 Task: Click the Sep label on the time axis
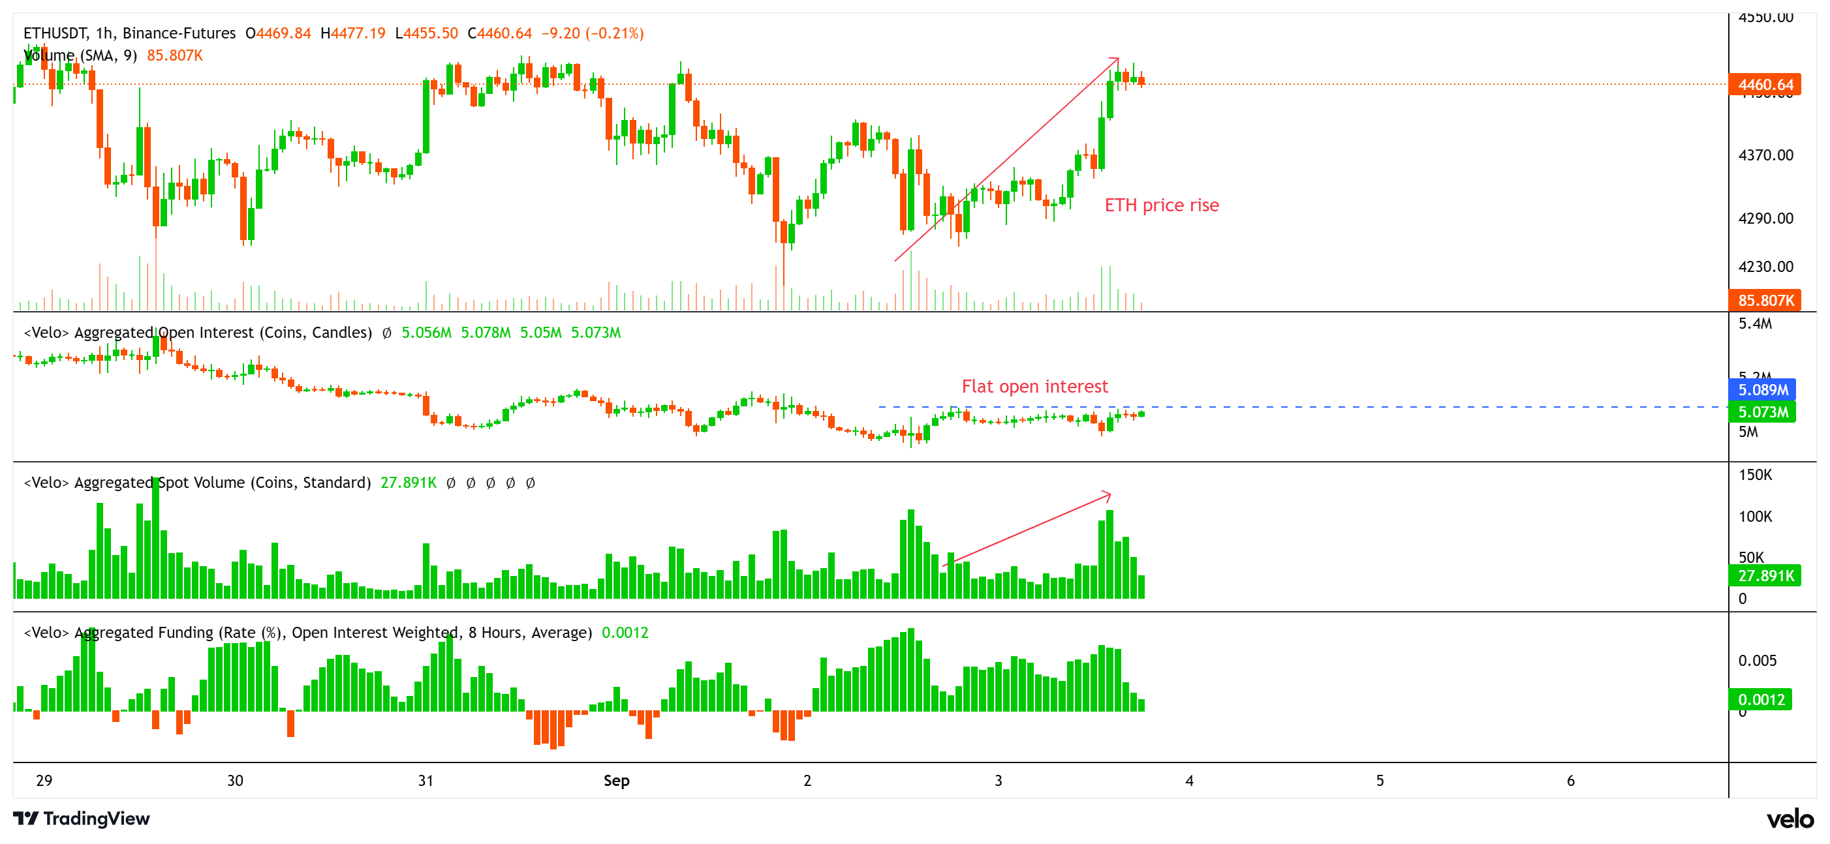coord(615,781)
